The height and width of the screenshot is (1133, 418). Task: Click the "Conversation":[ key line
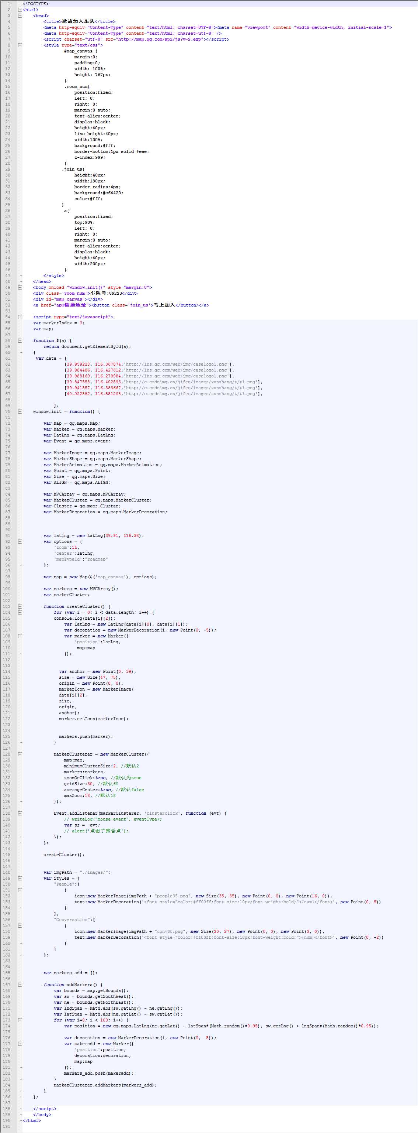(x=74, y=920)
